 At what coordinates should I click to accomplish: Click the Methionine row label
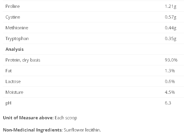[17, 28]
